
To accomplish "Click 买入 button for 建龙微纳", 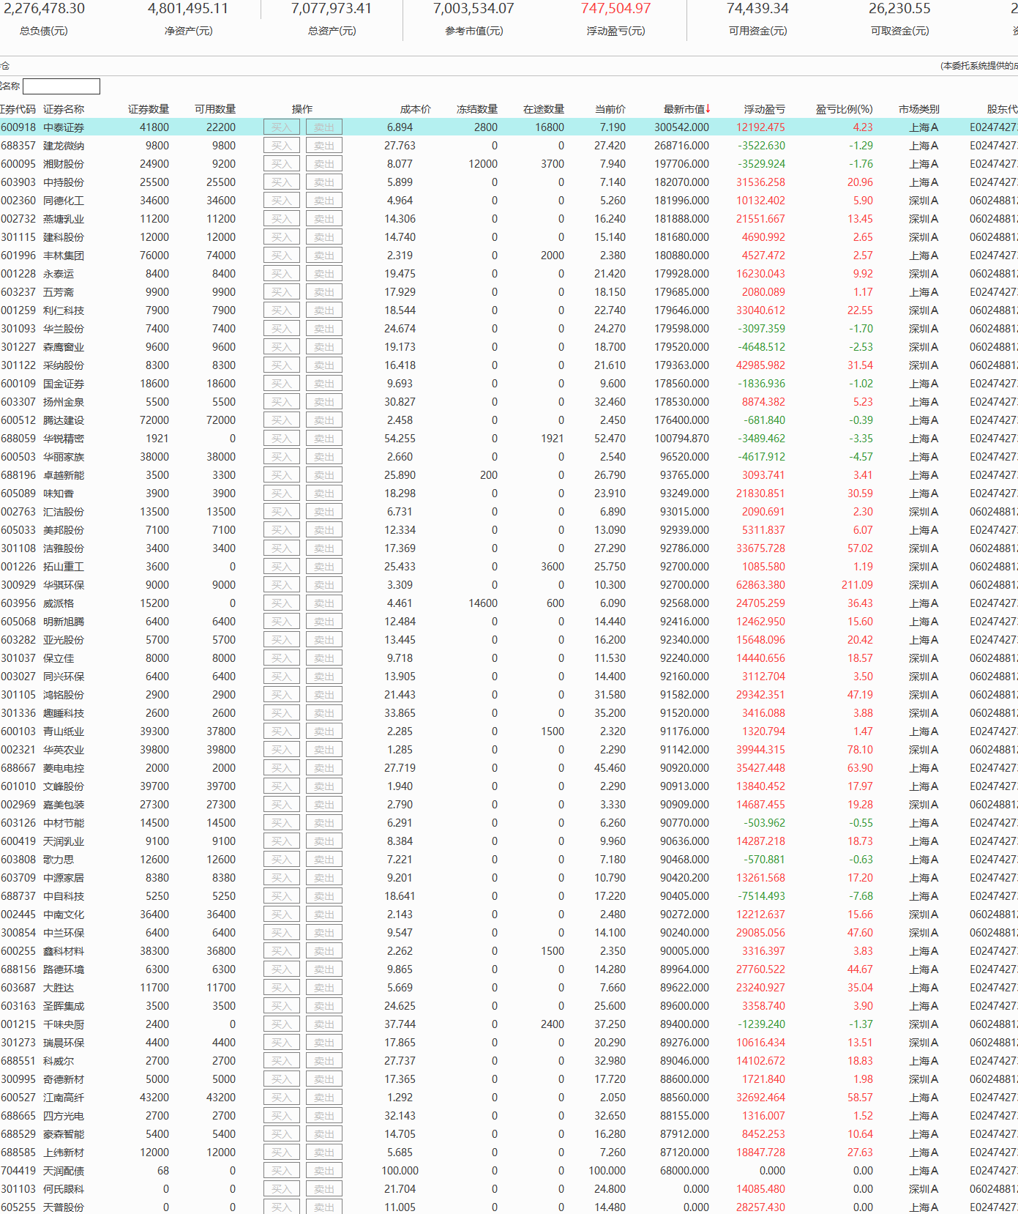I will tap(282, 146).
